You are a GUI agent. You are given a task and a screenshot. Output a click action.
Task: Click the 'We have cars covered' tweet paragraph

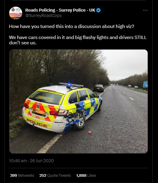[x=78, y=40]
